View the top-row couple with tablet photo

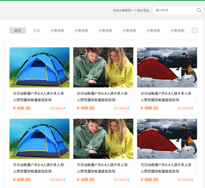click(103, 67)
